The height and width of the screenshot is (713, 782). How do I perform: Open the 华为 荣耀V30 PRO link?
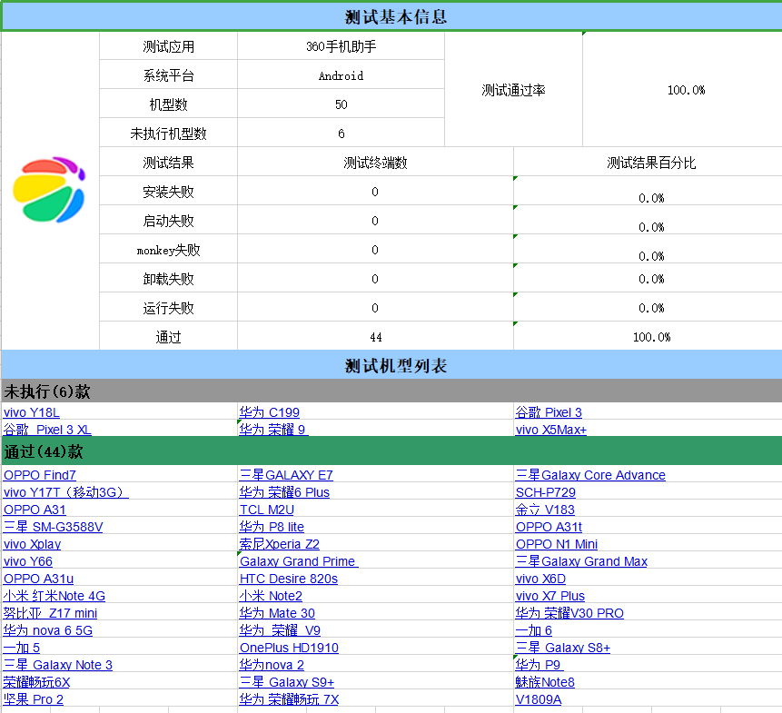point(569,614)
